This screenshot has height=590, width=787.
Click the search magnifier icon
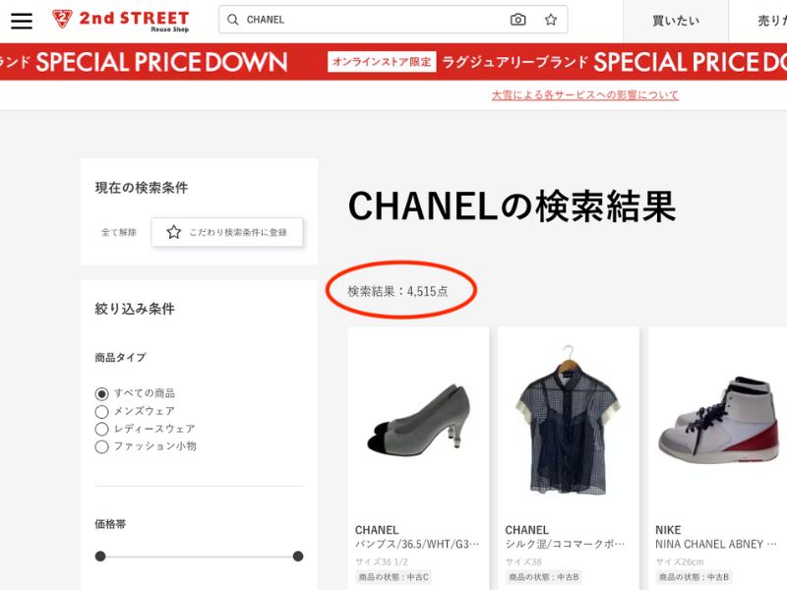232,20
